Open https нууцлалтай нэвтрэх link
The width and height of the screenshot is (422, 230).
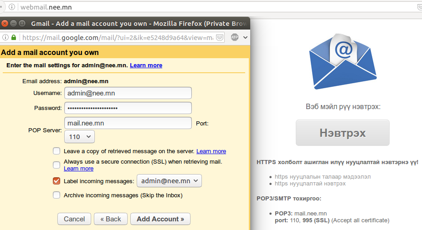[310, 184]
